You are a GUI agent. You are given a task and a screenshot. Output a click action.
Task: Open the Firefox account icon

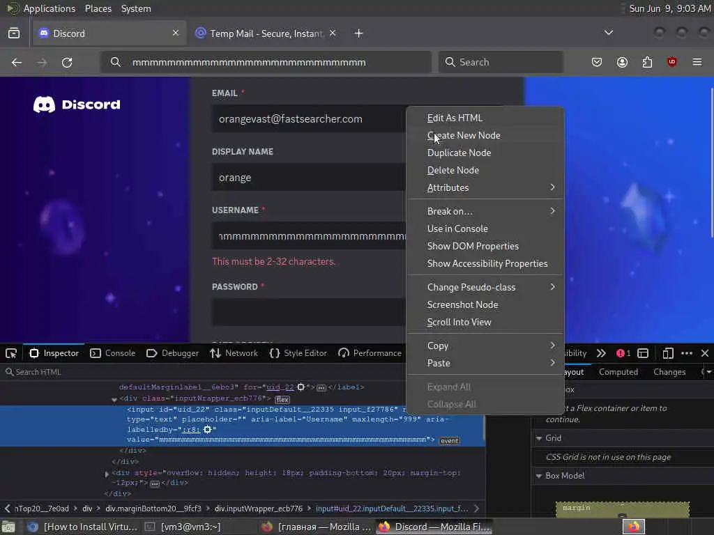click(622, 62)
